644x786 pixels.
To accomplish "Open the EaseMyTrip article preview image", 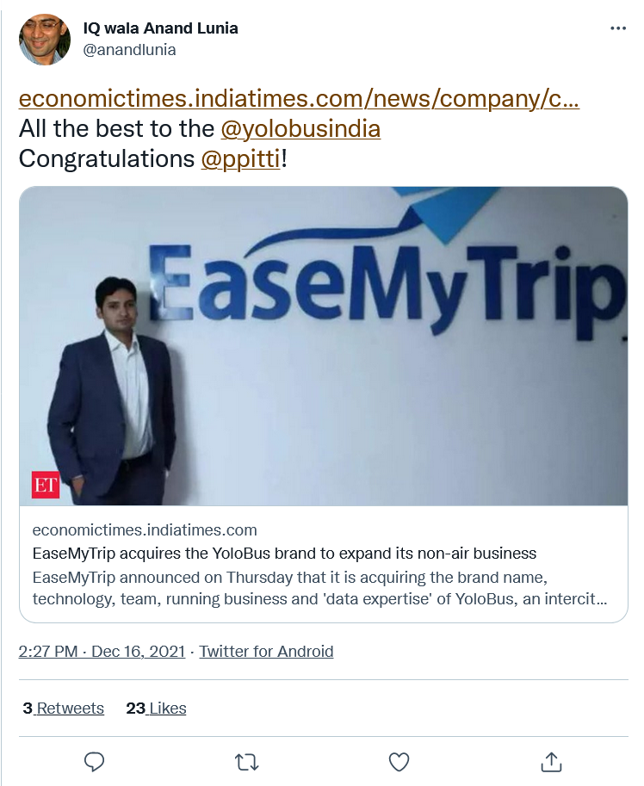I will 324,346.
